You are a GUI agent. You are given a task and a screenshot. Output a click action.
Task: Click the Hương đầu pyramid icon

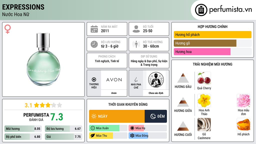click(183, 78)
